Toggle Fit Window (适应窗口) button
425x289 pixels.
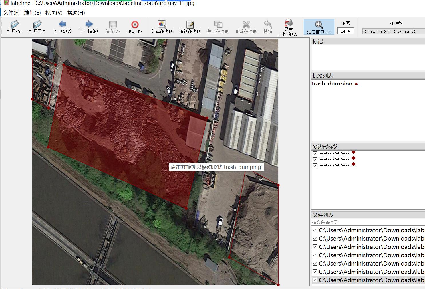click(x=319, y=27)
